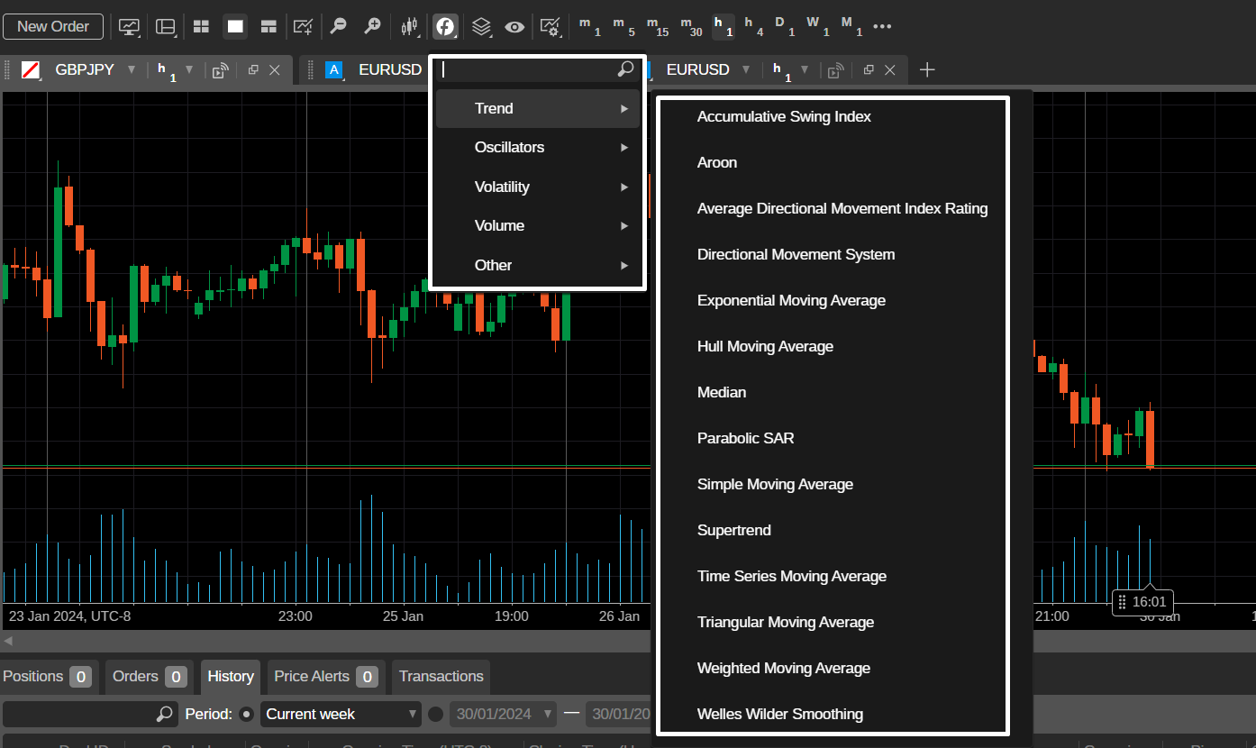Select the D1 daily timeframe

(785, 26)
